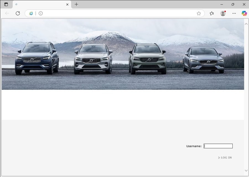The height and width of the screenshot is (177, 249).
Task: Open the favorites list icon
Action: (212, 13)
